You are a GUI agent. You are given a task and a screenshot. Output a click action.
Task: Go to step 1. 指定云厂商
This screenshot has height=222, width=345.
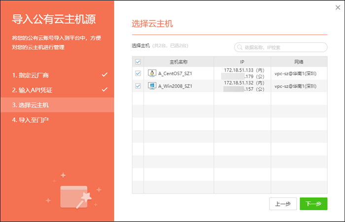click(31, 76)
